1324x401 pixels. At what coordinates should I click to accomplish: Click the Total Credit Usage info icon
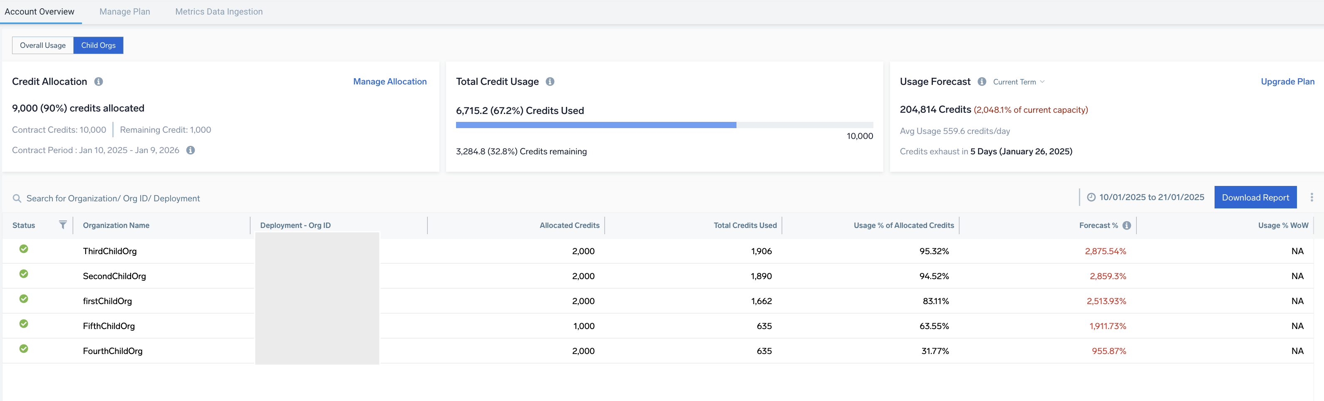pos(550,82)
